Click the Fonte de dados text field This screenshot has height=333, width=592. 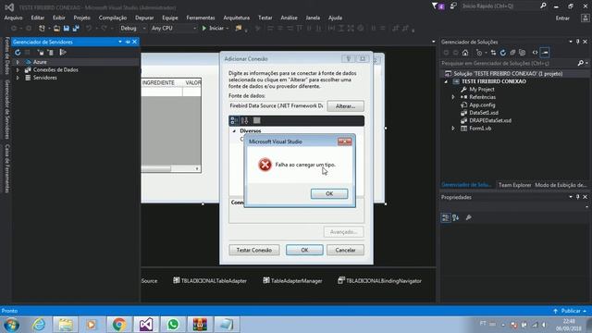(x=277, y=106)
